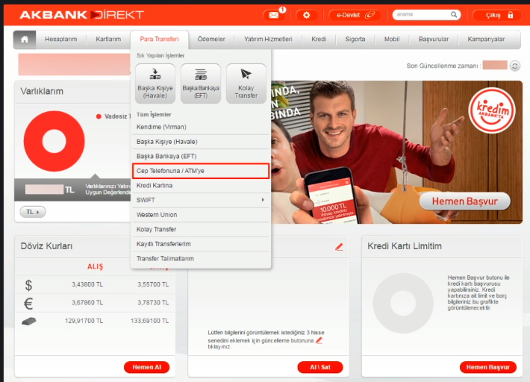Go to home page icon
The width and height of the screenshot is (530, 382).
point(25,40)
